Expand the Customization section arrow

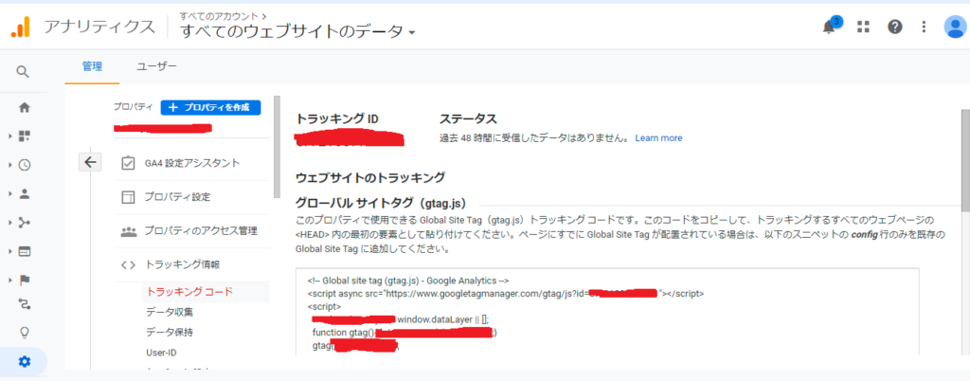click(10, 136)
